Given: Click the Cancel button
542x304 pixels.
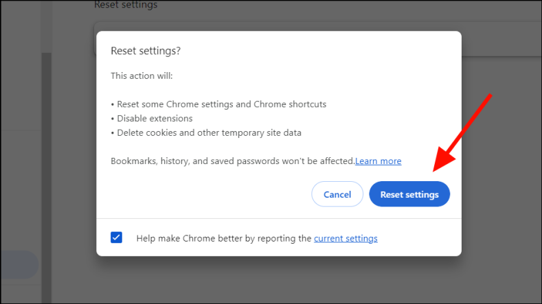Looking at the screenshot, I should pos(337,194).
